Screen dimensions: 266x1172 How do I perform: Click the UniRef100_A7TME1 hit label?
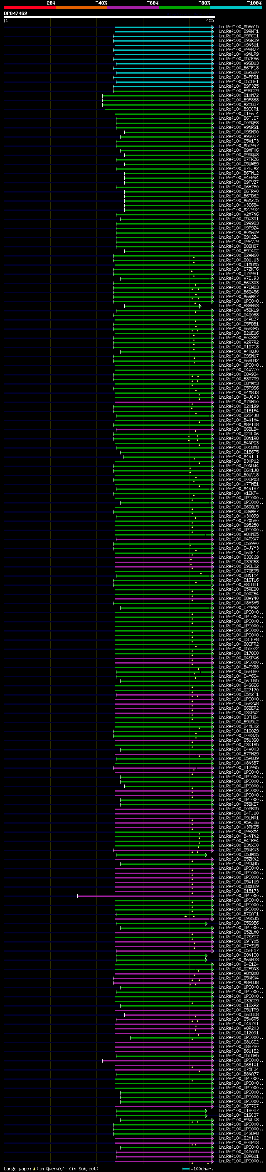pyautogui.click(x=239, y=484)
